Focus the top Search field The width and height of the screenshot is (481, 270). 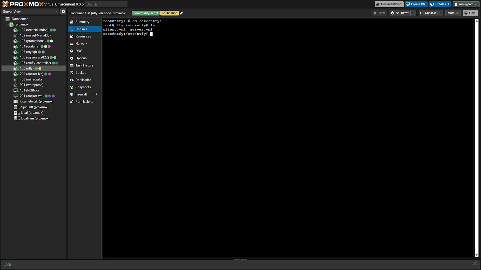click(x=106, y=4)
